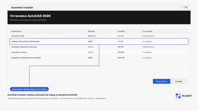Click the 318 МБ size cell
Screen dimensions: 198x111
[x=121, y=52]
